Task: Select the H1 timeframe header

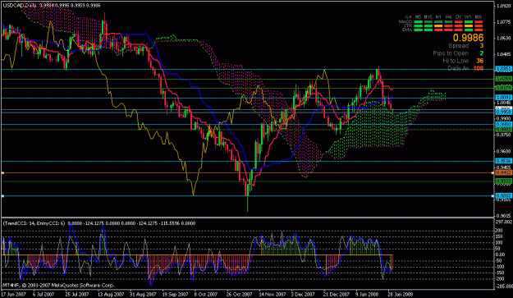Action: (x=438, y=17)
